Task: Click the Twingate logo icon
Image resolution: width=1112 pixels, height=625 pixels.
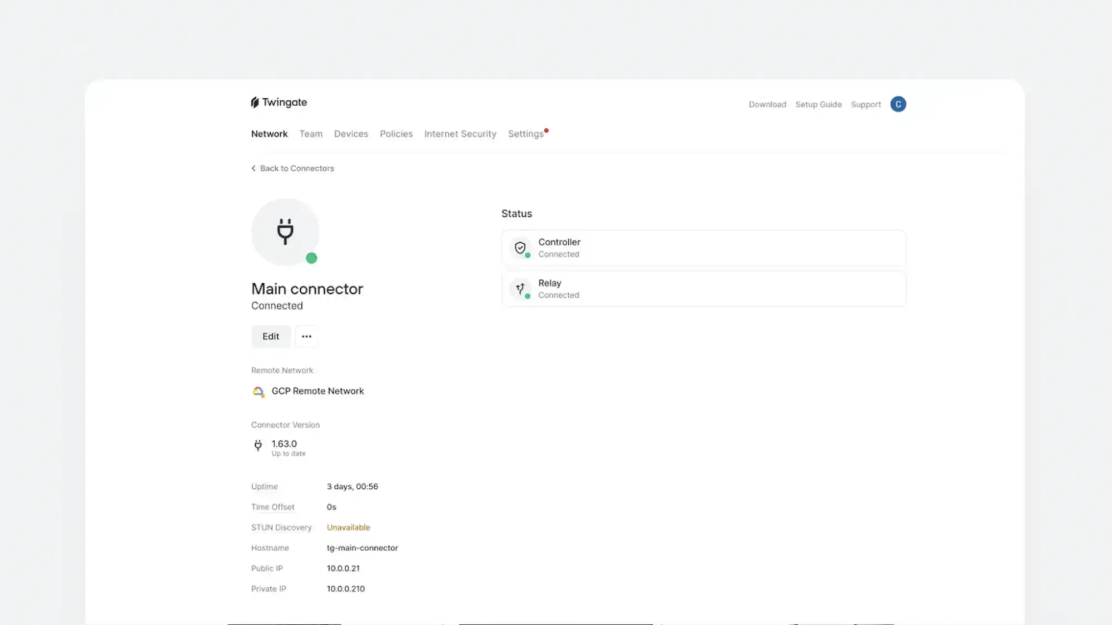Action: (255, 102)
